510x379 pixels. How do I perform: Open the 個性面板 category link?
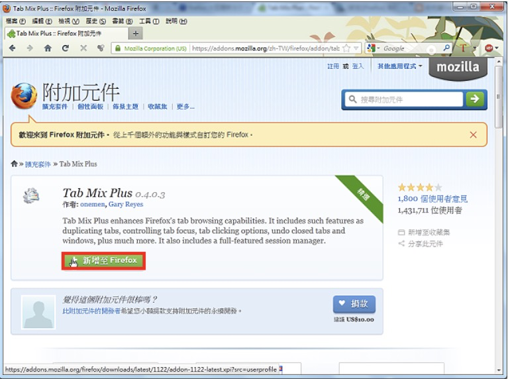90,107
